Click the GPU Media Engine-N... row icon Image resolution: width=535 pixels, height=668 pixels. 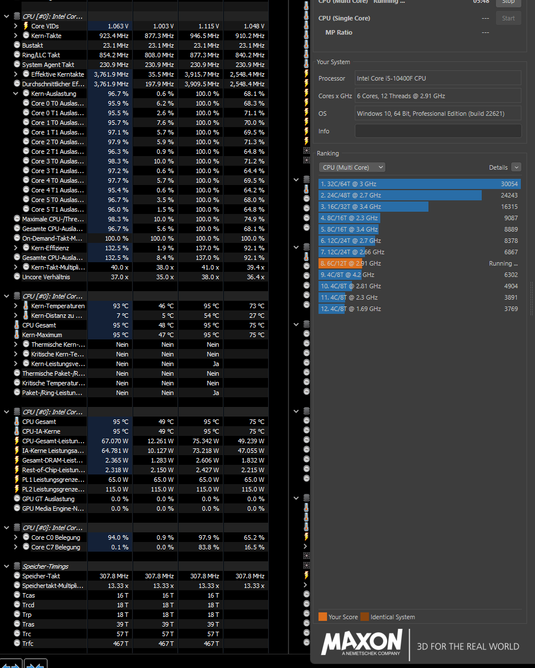[x=17, y=509]
